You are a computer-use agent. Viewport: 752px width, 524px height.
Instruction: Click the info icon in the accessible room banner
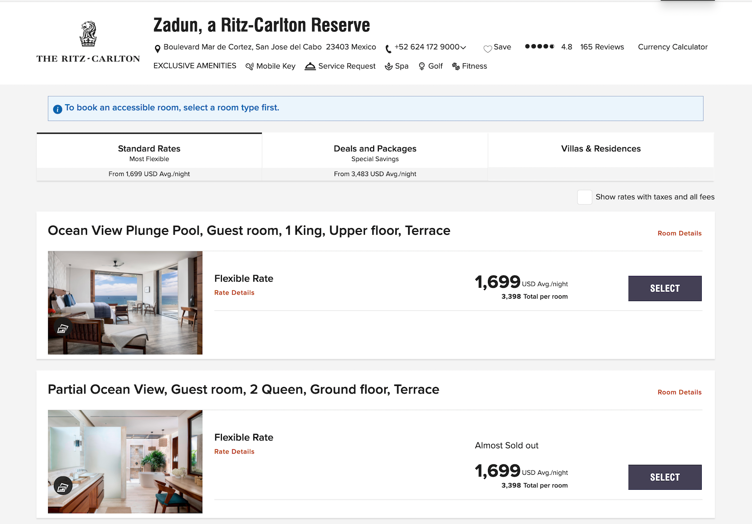click(x=57, y=108)
